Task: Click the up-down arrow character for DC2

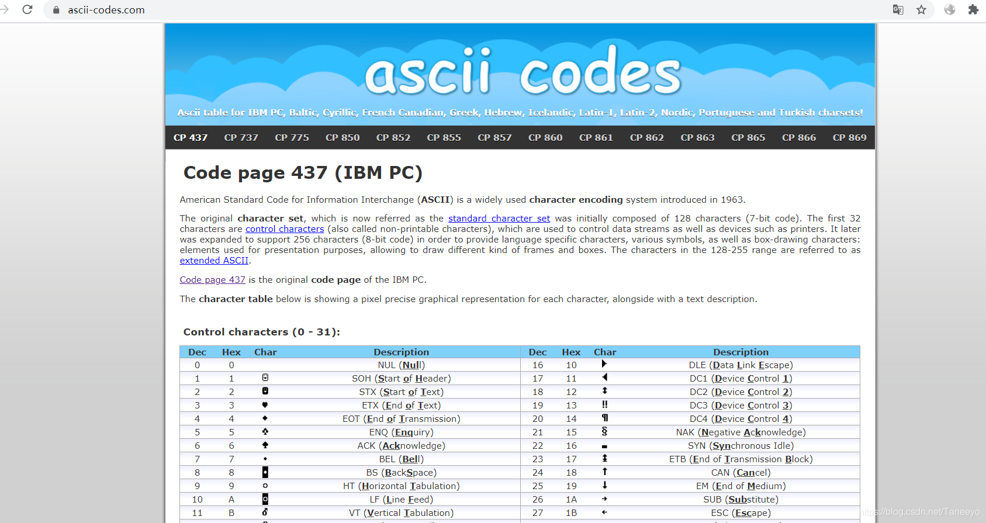Action: [x=605, y=391]
